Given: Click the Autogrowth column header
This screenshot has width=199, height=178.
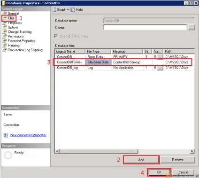Looking at the screenshot, I should (x=158, y=51).
